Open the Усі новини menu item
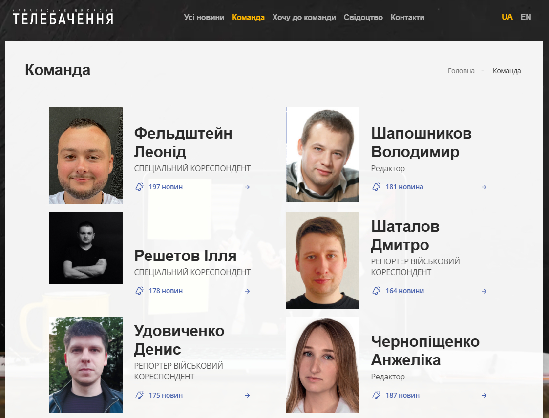This screenshot has width=549, height=418. pyautogui.click(x=204, y=17)
